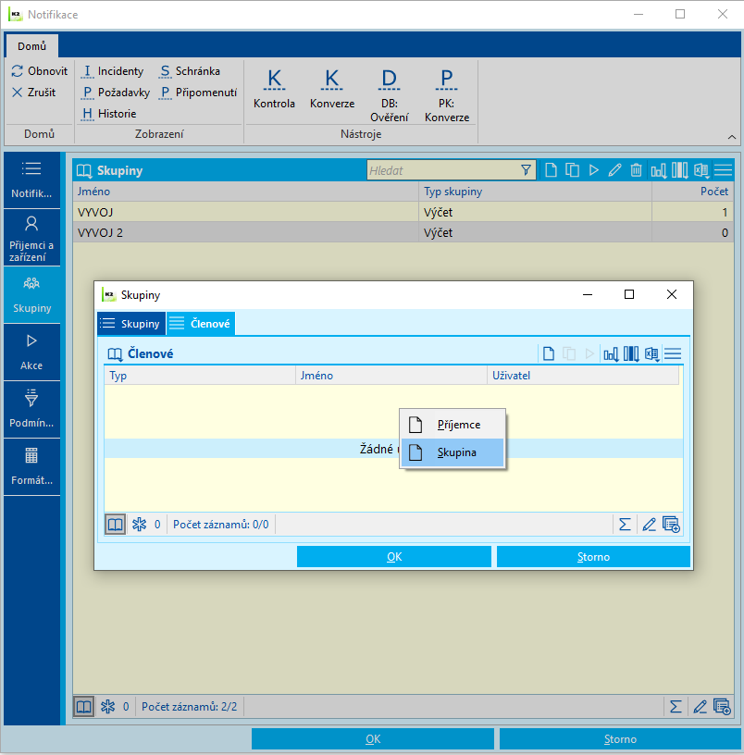
Task: Click Storno in Notifikace window
Action: coord(620,739)
